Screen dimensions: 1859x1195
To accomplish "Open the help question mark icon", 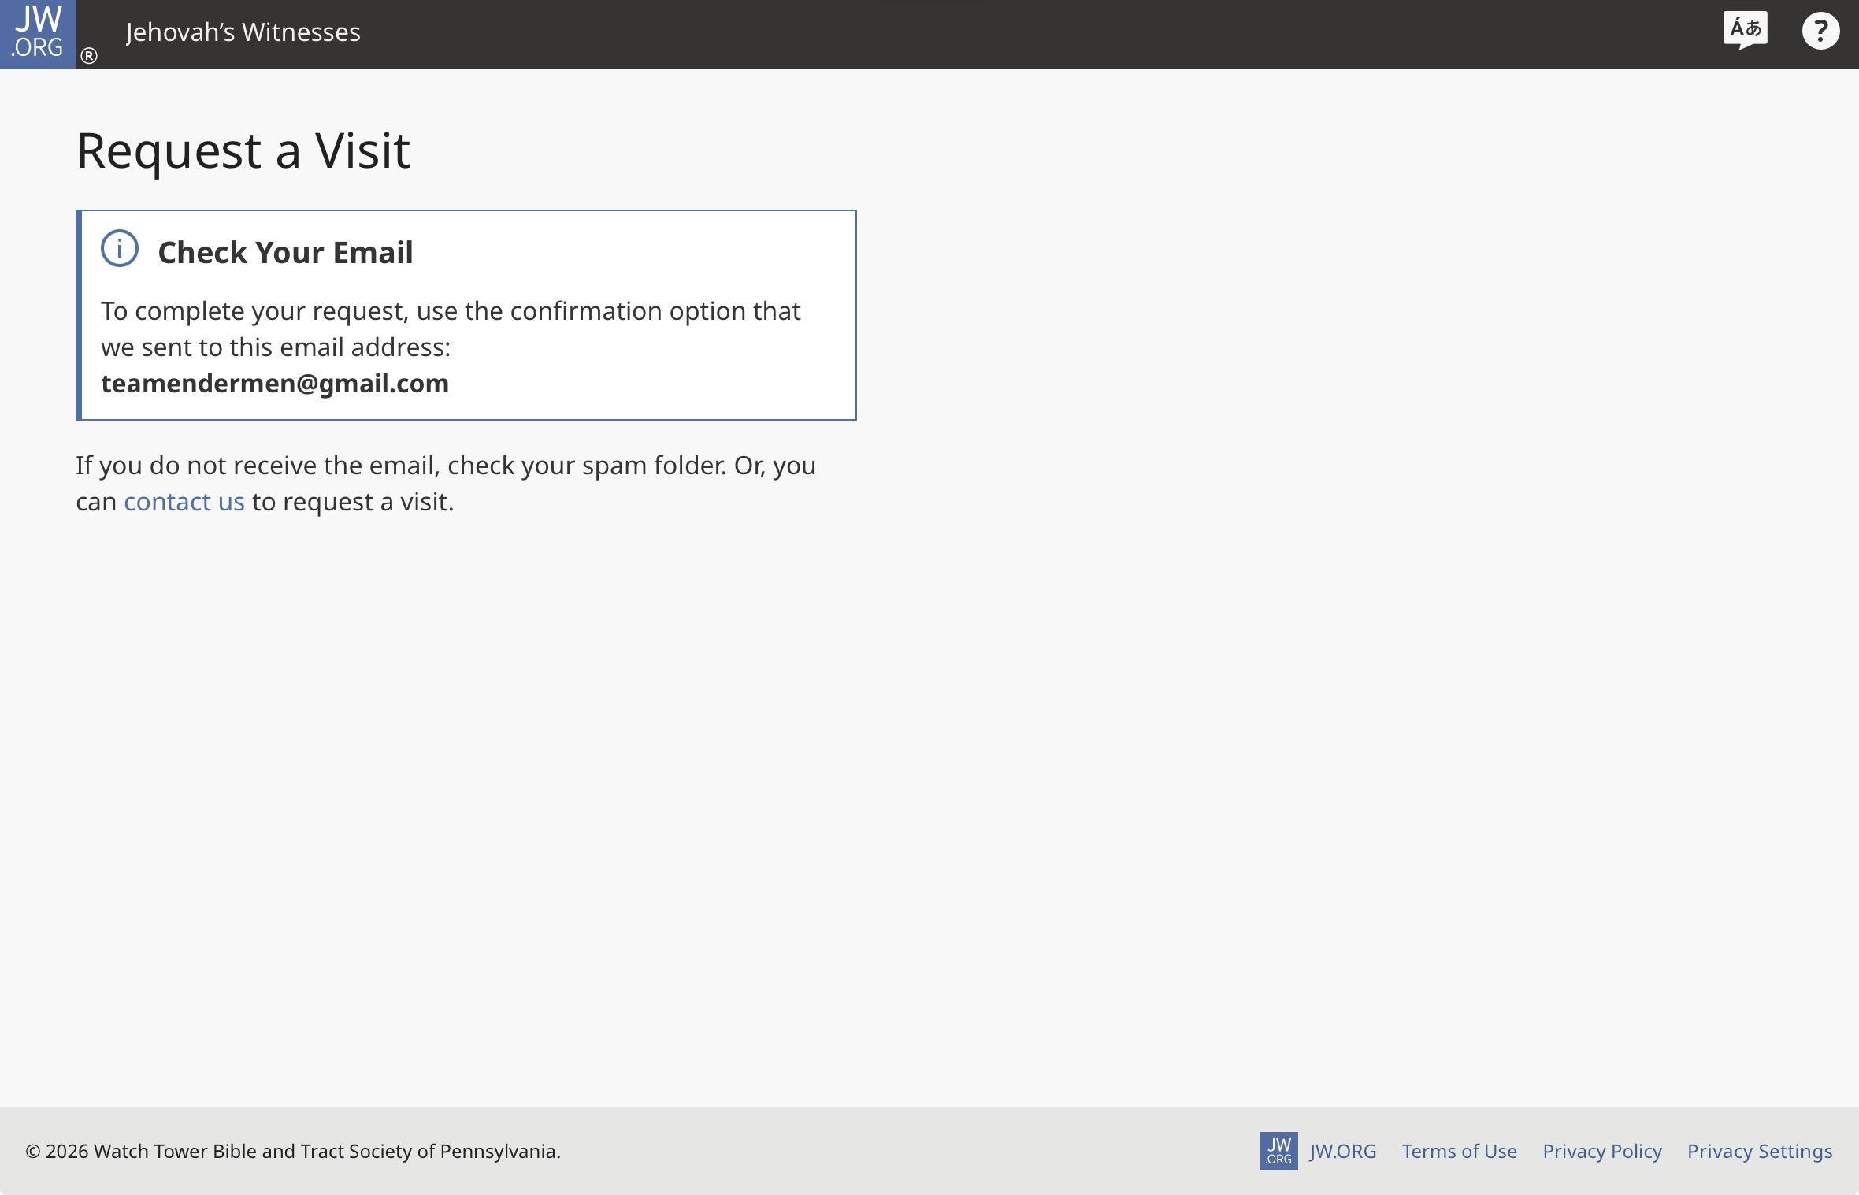I will pos(1820,32).
